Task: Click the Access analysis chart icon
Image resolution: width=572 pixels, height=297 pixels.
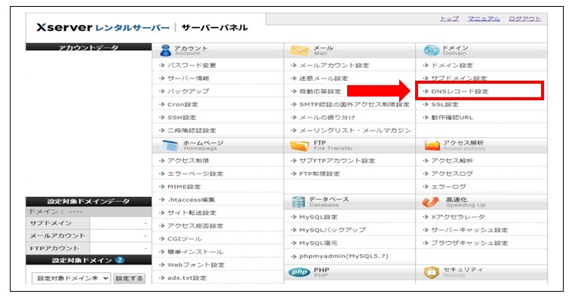Action: pos(432,145)
